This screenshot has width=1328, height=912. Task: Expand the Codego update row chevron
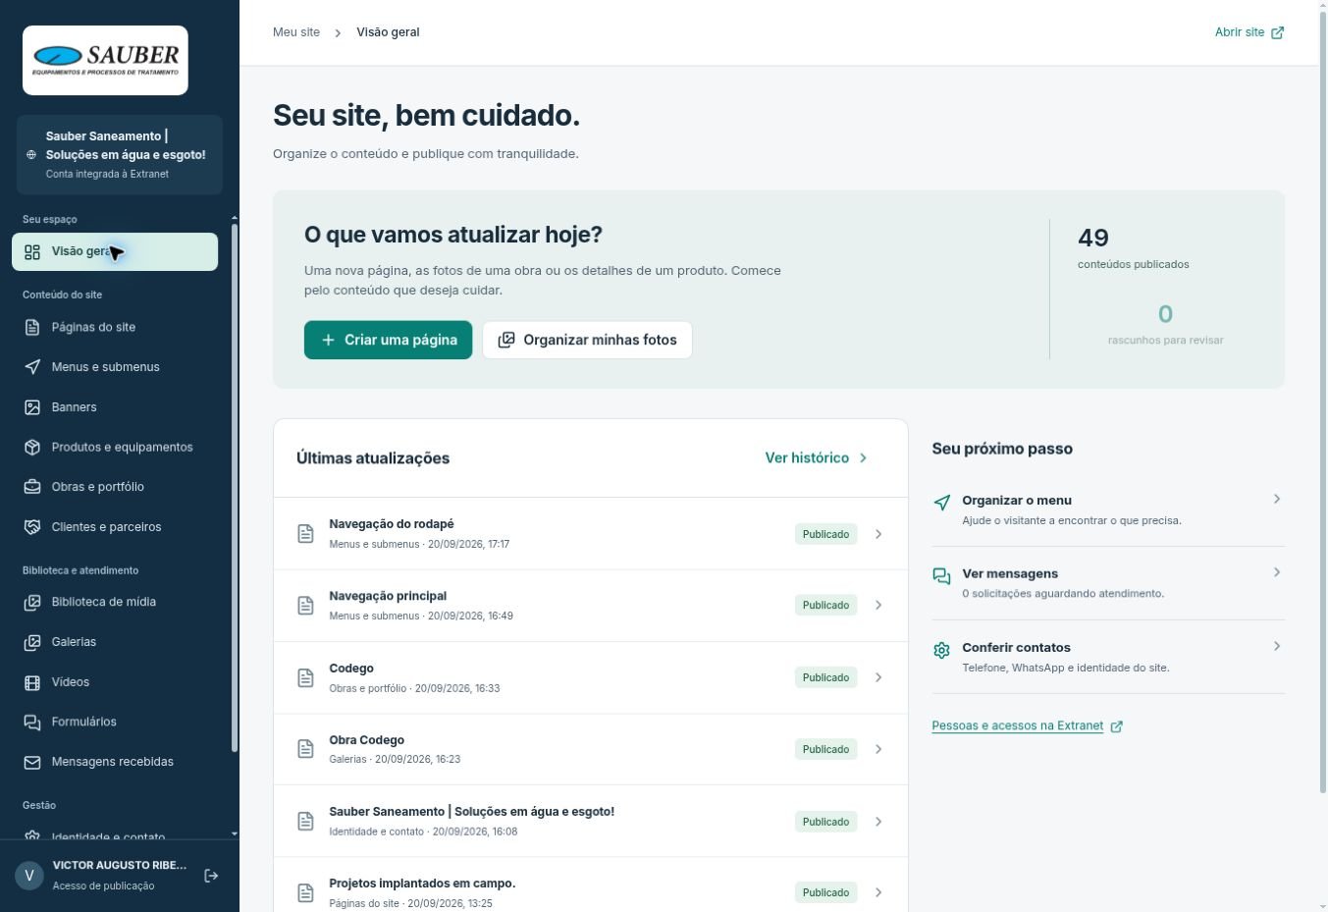coord(878,677)
